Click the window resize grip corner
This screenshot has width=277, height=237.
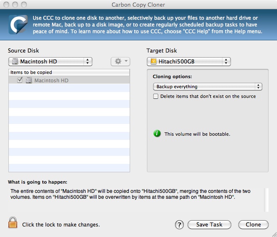coord(274,234)
